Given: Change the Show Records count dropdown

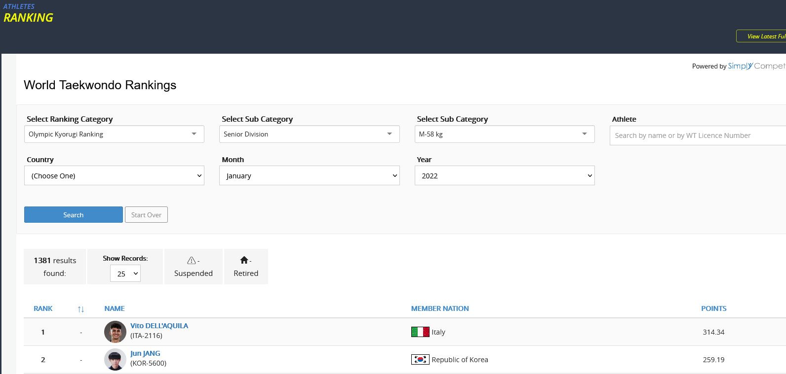Looking at the screenshot, I should click(x=125, y=273).
